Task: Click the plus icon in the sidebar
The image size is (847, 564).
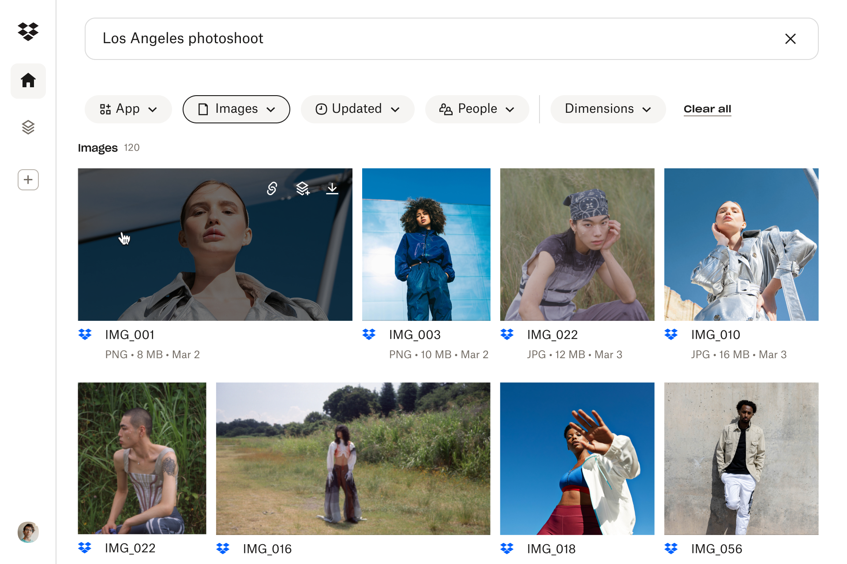Action: point(28,180)
